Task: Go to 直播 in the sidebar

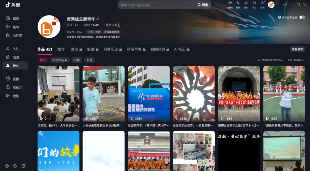Action: coord(16,79)
